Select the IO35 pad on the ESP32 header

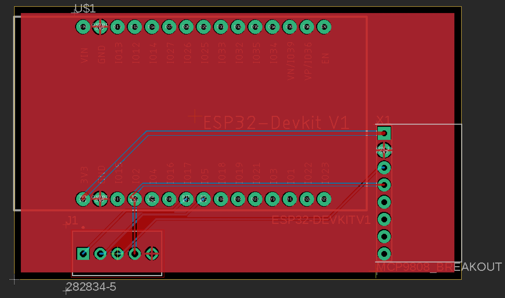point(255,27)
